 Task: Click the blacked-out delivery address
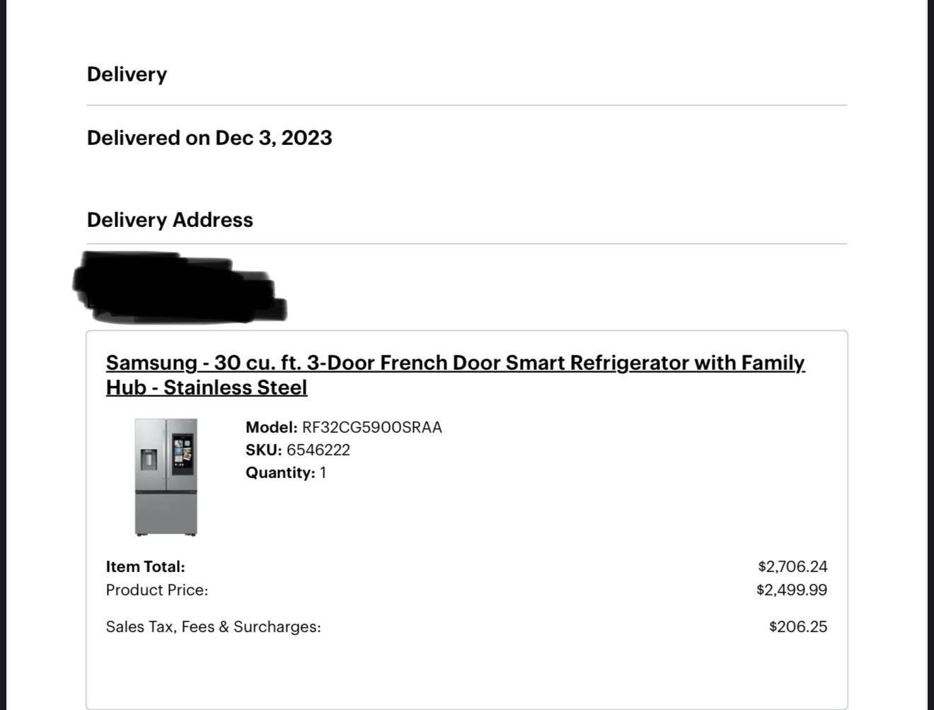coord(178,288)
